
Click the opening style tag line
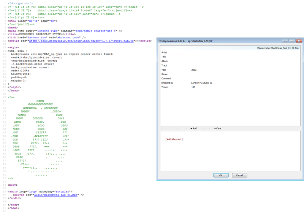(13, 47)
